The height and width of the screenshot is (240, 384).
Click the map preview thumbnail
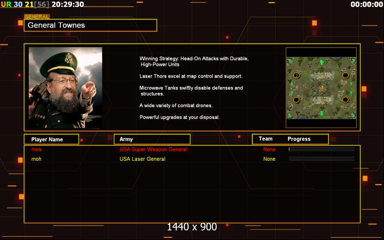pyautogui.click(x=321, y=88)
